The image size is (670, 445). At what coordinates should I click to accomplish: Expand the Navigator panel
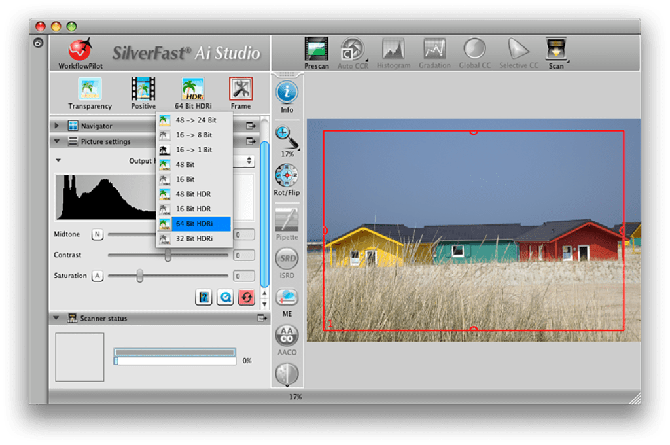pos(57,125)
